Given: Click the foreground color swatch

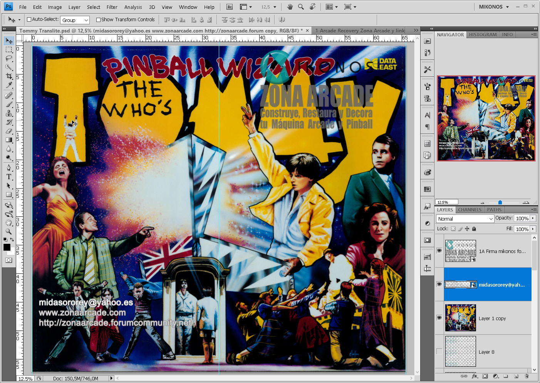Looking at the screenshot, I should 7,247.
